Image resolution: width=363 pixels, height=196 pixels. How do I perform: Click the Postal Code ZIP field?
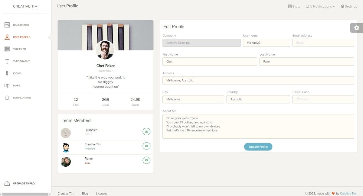(x=323, y=99)
